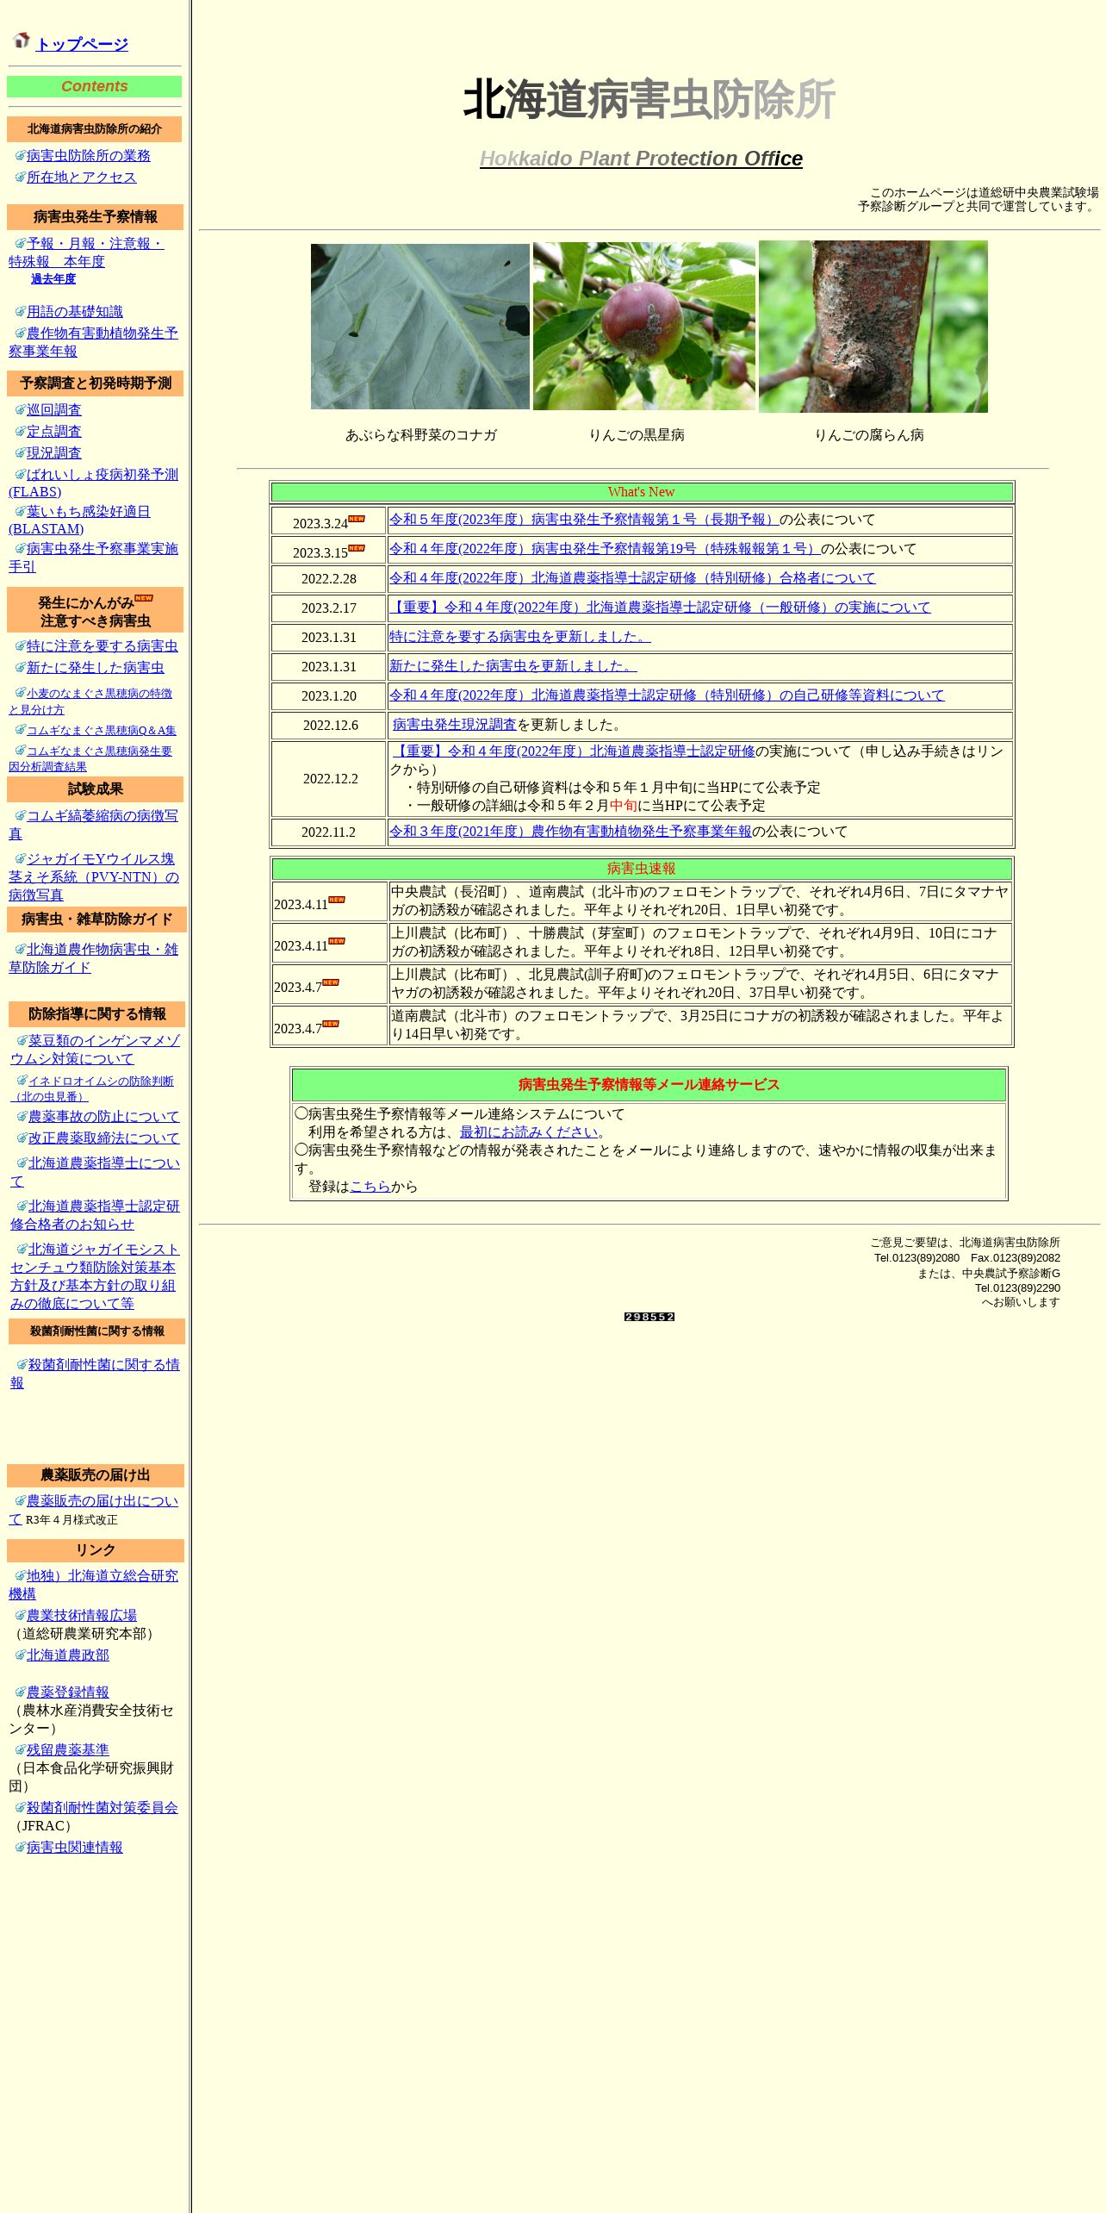This screenshot has height=2213, width=1106.
Task: Open 特に注意を要する病害虫を更新しました link
Action: coord(520,637)
